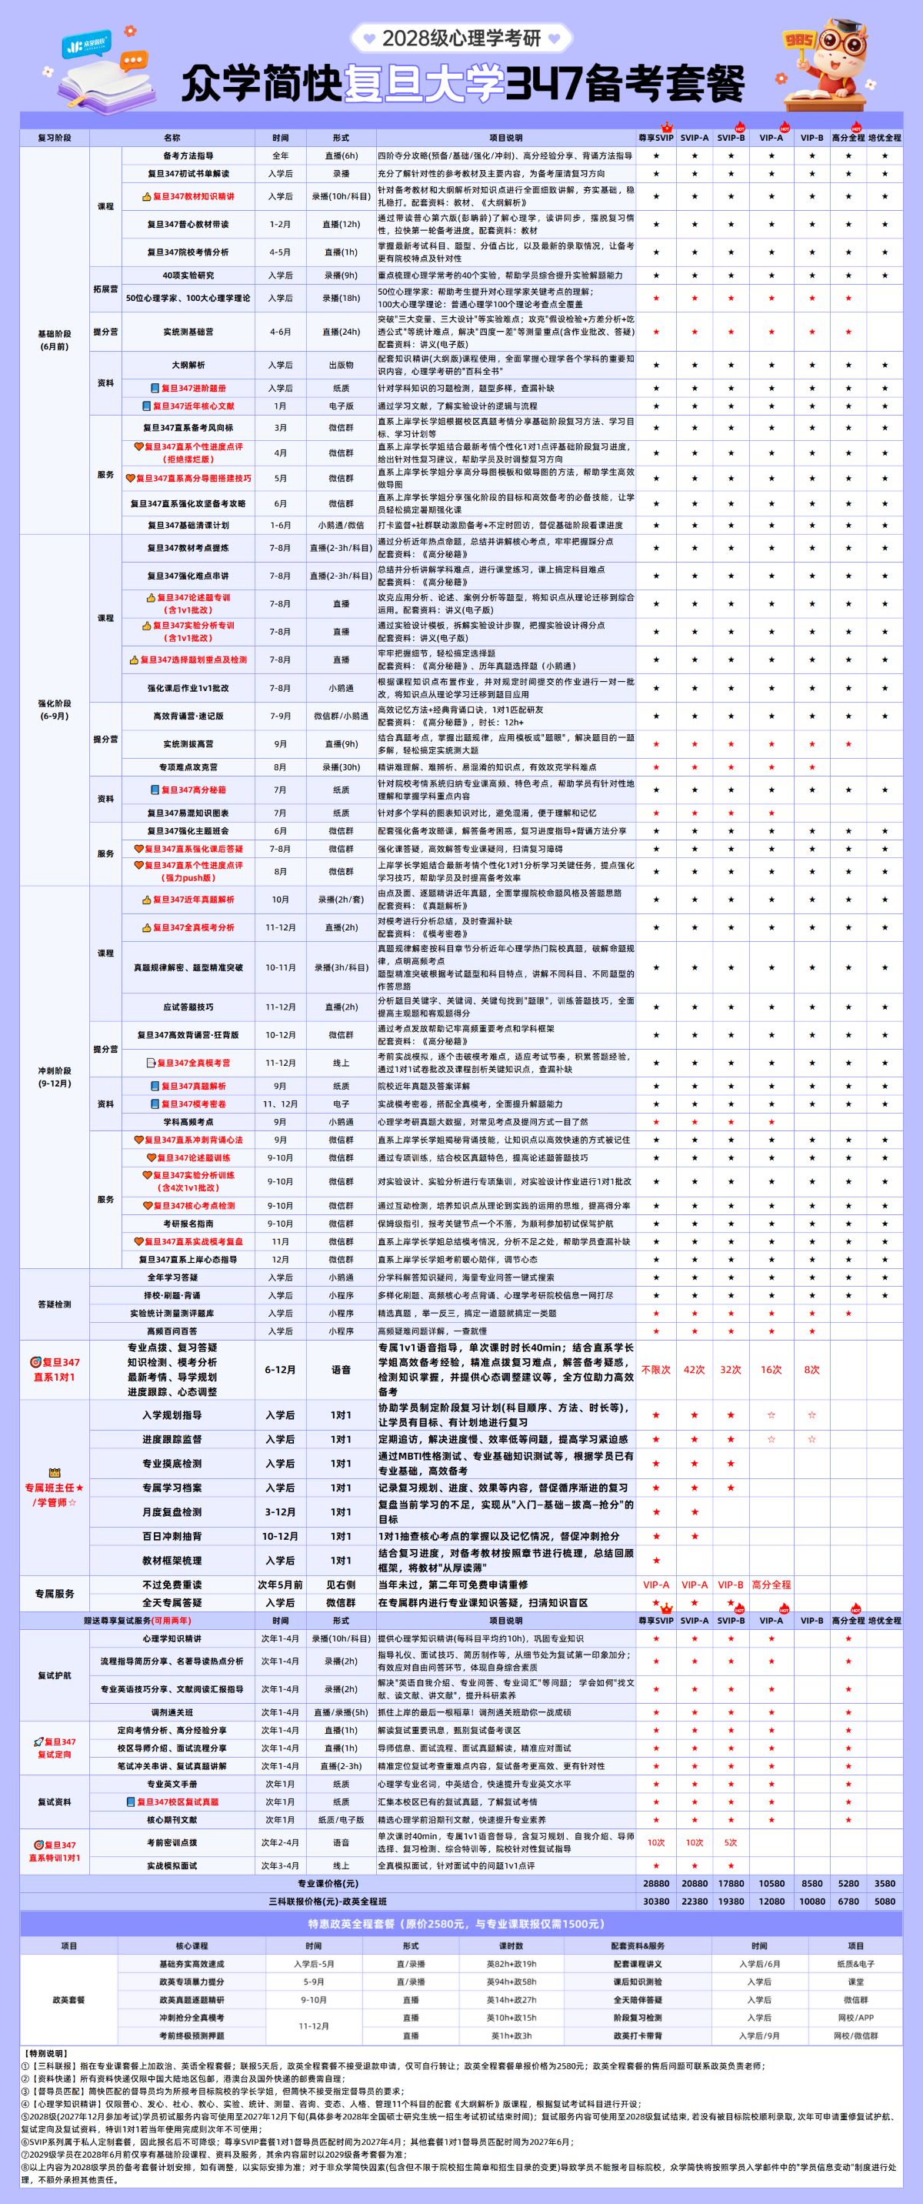
Task: Click the 30380 三科联报 price
Action: (x=656, y=1901)
